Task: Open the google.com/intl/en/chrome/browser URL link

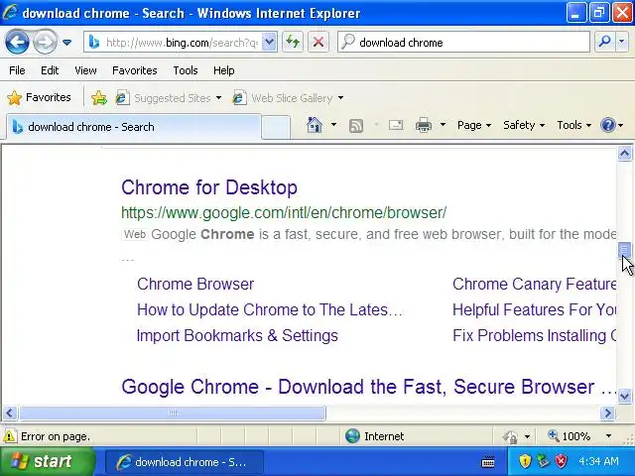Action: pos(284,212)
